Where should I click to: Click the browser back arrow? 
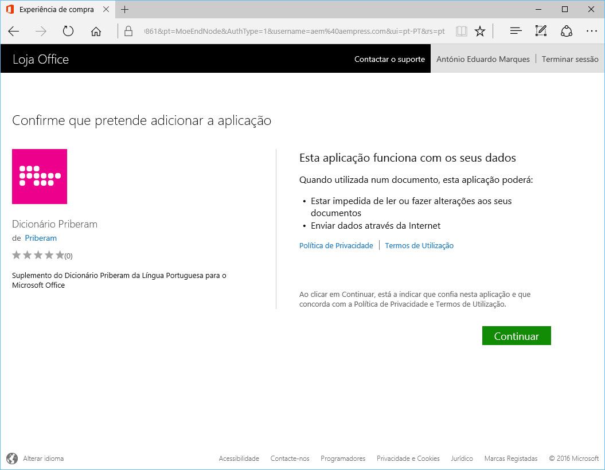[14, 32]
